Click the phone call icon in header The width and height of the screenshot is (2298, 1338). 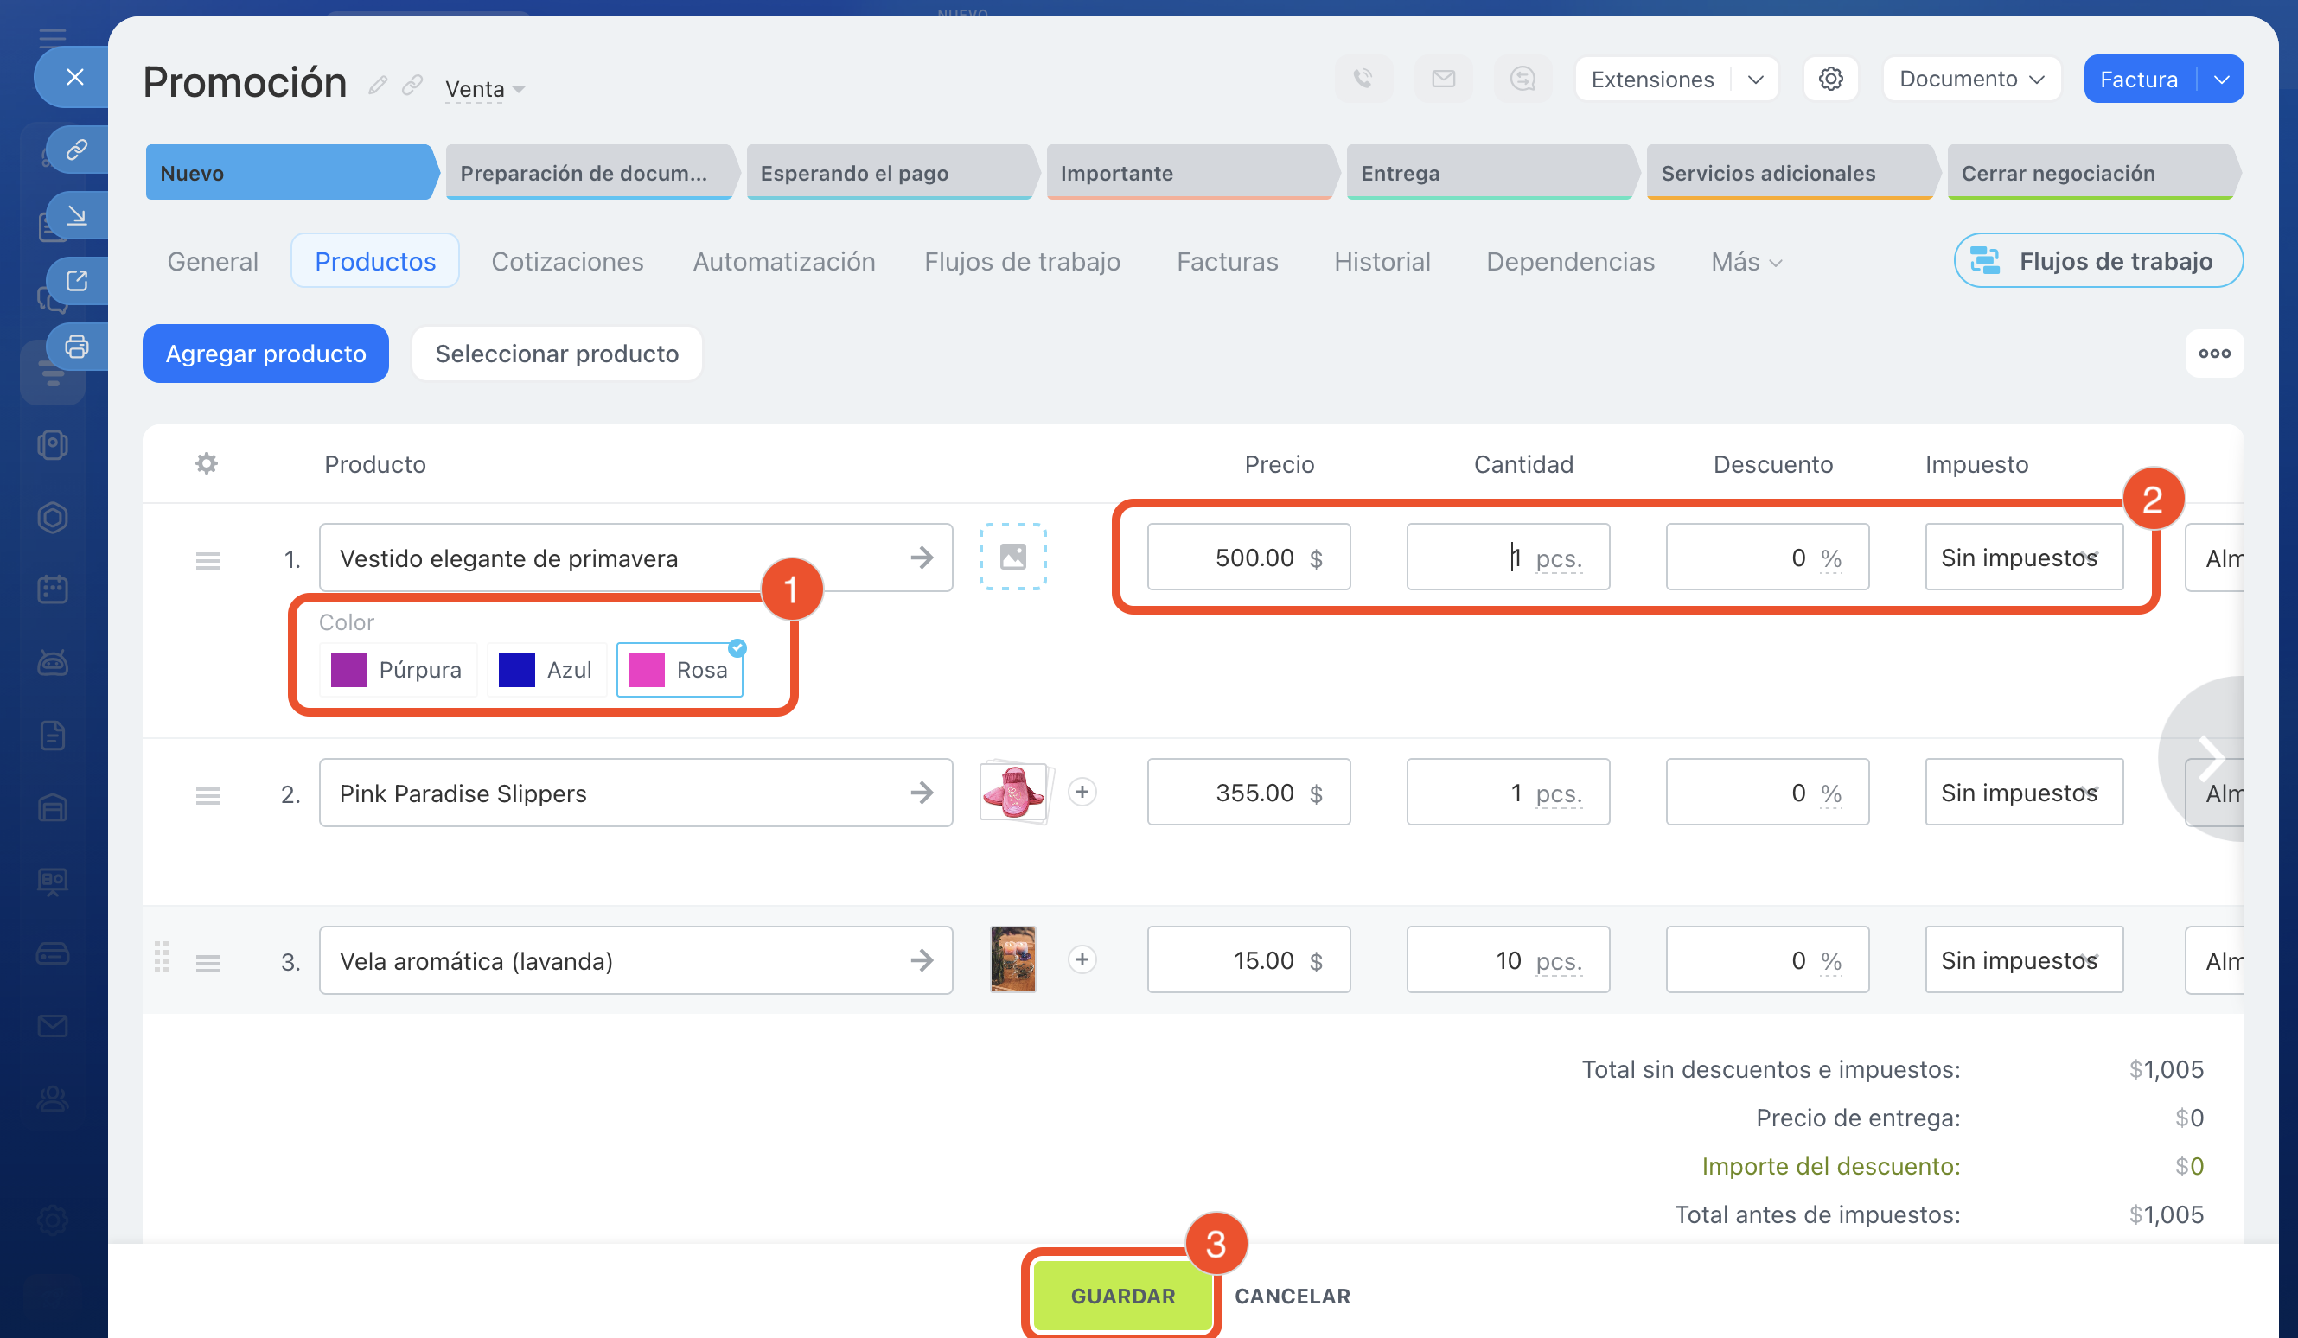(1363, 80)
